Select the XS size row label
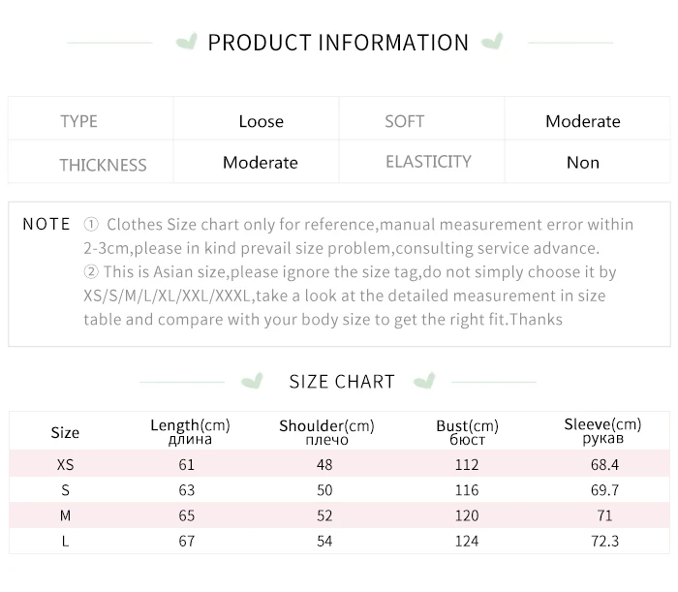The width and height of the screenshot is (678, 592). 65,465
